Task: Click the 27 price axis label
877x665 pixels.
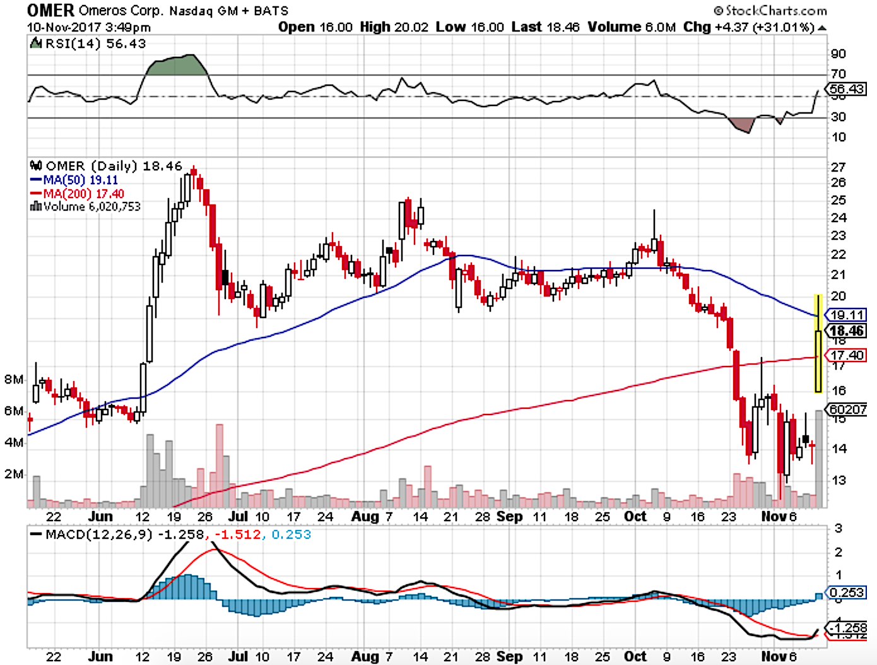Action: [x=839, y=167]
